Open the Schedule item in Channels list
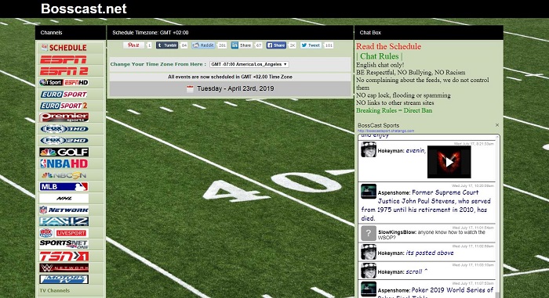549x298 pixels. coord(64,48)
